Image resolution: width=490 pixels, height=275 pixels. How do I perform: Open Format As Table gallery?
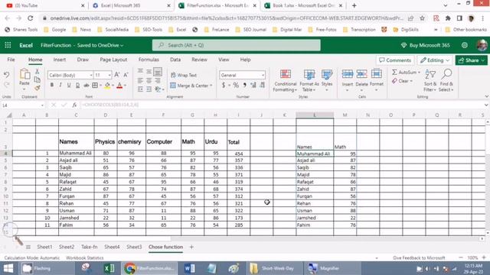309,80
